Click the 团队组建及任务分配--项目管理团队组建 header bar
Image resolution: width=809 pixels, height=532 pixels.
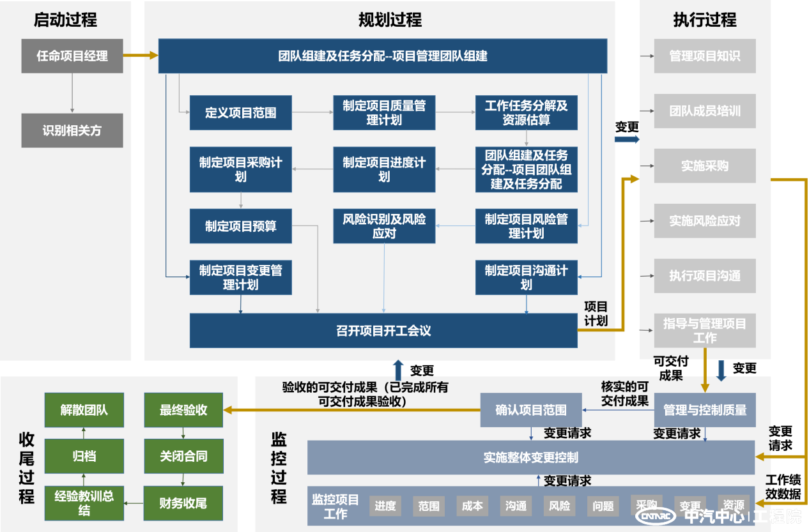[x=382, y=56]
